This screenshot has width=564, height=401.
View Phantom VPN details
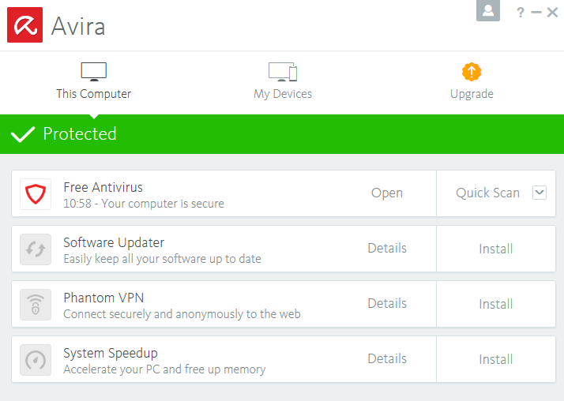pos(387,304)
